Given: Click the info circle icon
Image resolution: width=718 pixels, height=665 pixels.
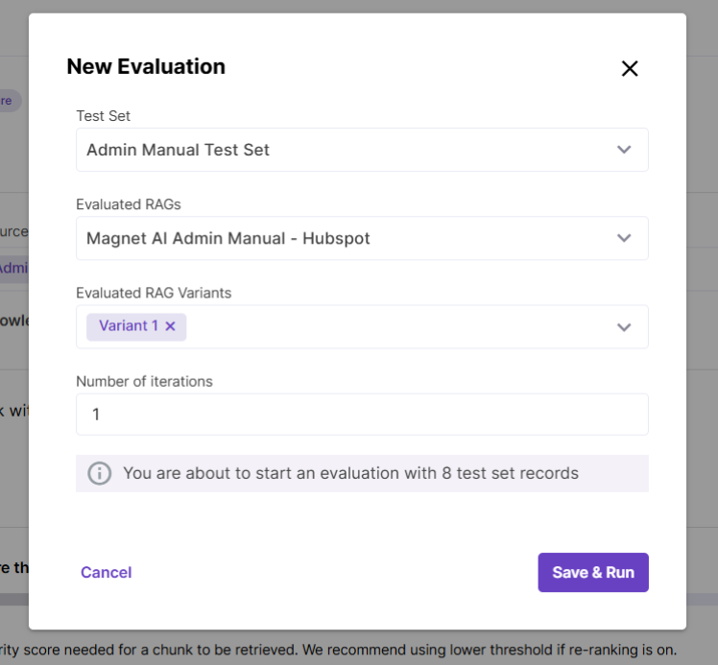Looking at the screenshot, I should [99, 473].
